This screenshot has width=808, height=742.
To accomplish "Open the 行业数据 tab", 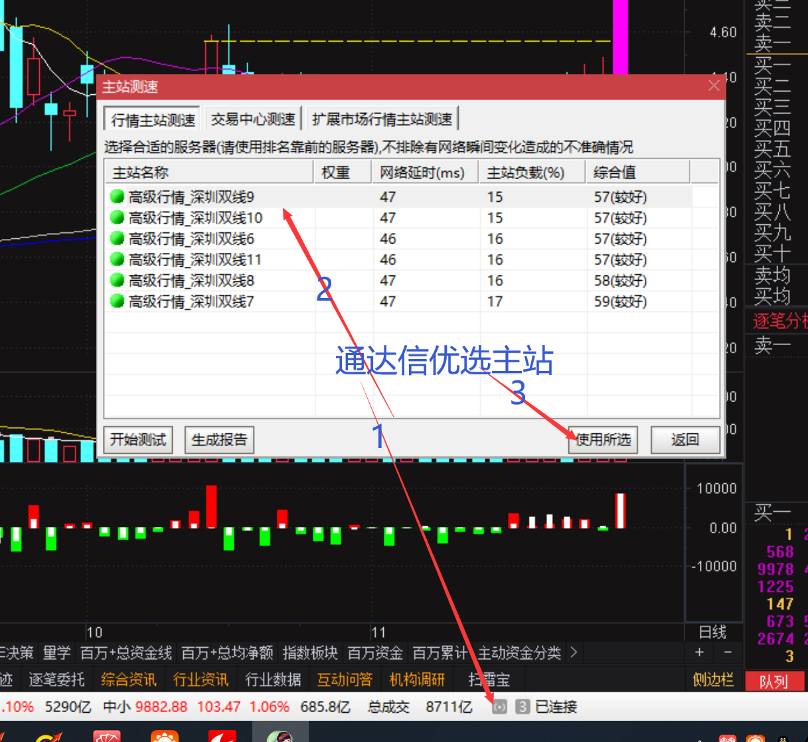I will [273, 680].
